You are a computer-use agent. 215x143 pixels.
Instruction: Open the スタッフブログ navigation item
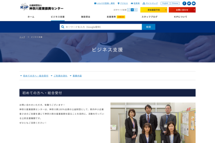coord(150,17)
